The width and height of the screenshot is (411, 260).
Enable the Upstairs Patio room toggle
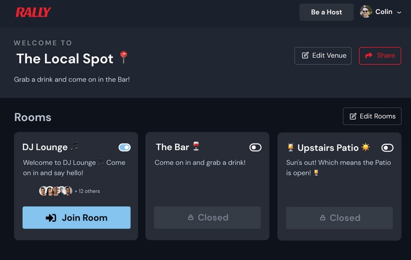(x=387, y=148)
